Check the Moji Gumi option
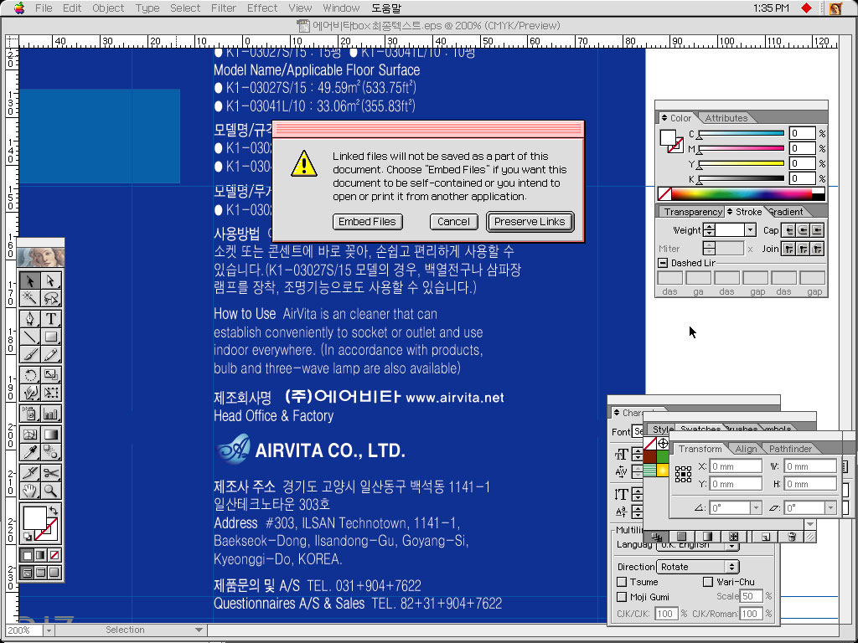The width and height of the screenshot is (858, 643). click(x=622, y=597)
